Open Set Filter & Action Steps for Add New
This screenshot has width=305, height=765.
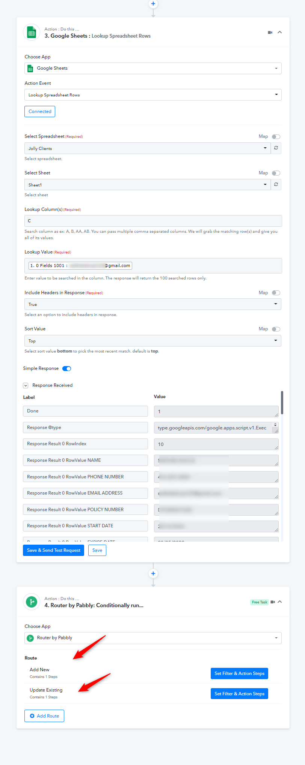(239, 673)
